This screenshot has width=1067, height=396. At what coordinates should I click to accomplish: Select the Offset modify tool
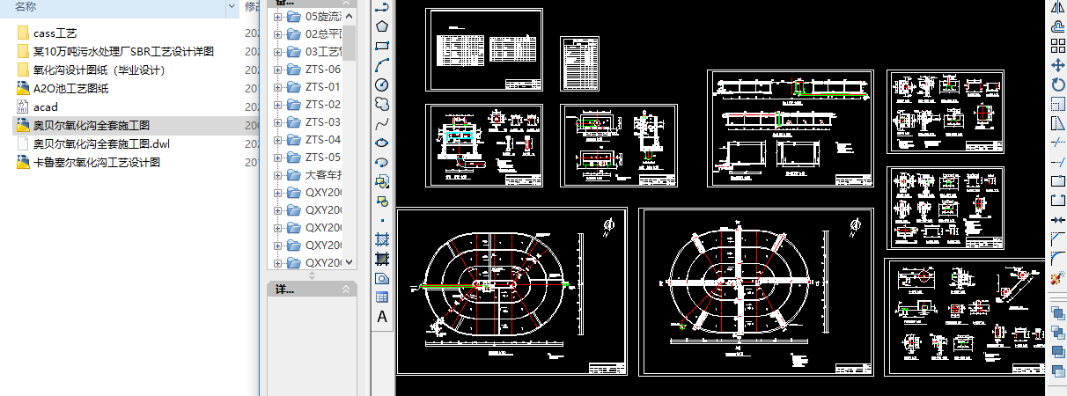click(x=1059, y=26)
